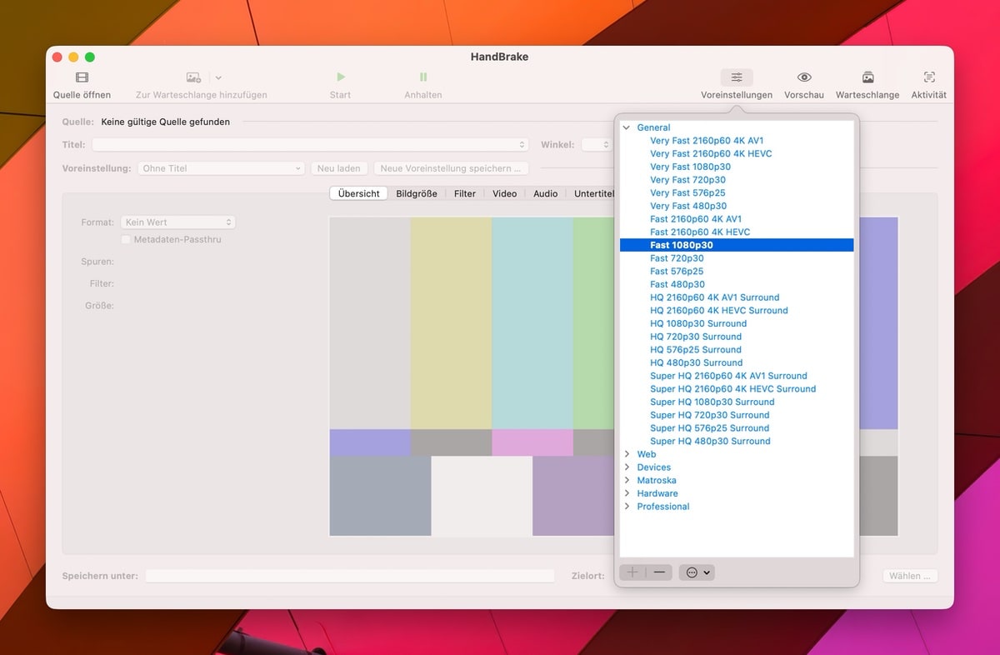This screenshot has width=1000, height=655.
Task: Open the Vorschau eye icon
Action: [804, 77]
